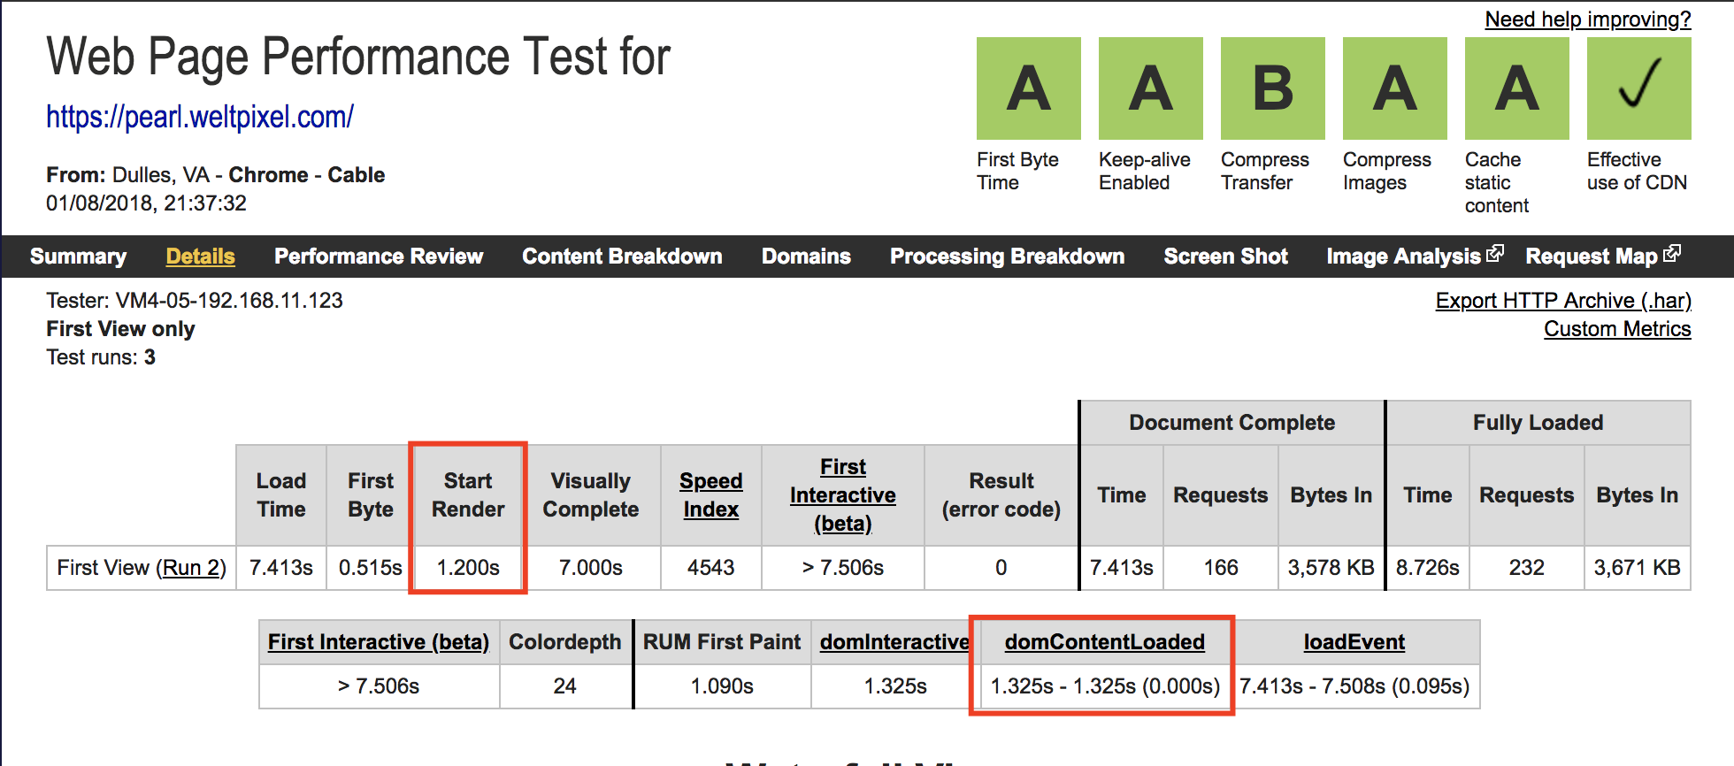Image resolution: width=1734 pixels, height=766 pixels.
Task: Select loadEvent value 7.413s - 7.508s
Action: click(x=1354, y=686)
